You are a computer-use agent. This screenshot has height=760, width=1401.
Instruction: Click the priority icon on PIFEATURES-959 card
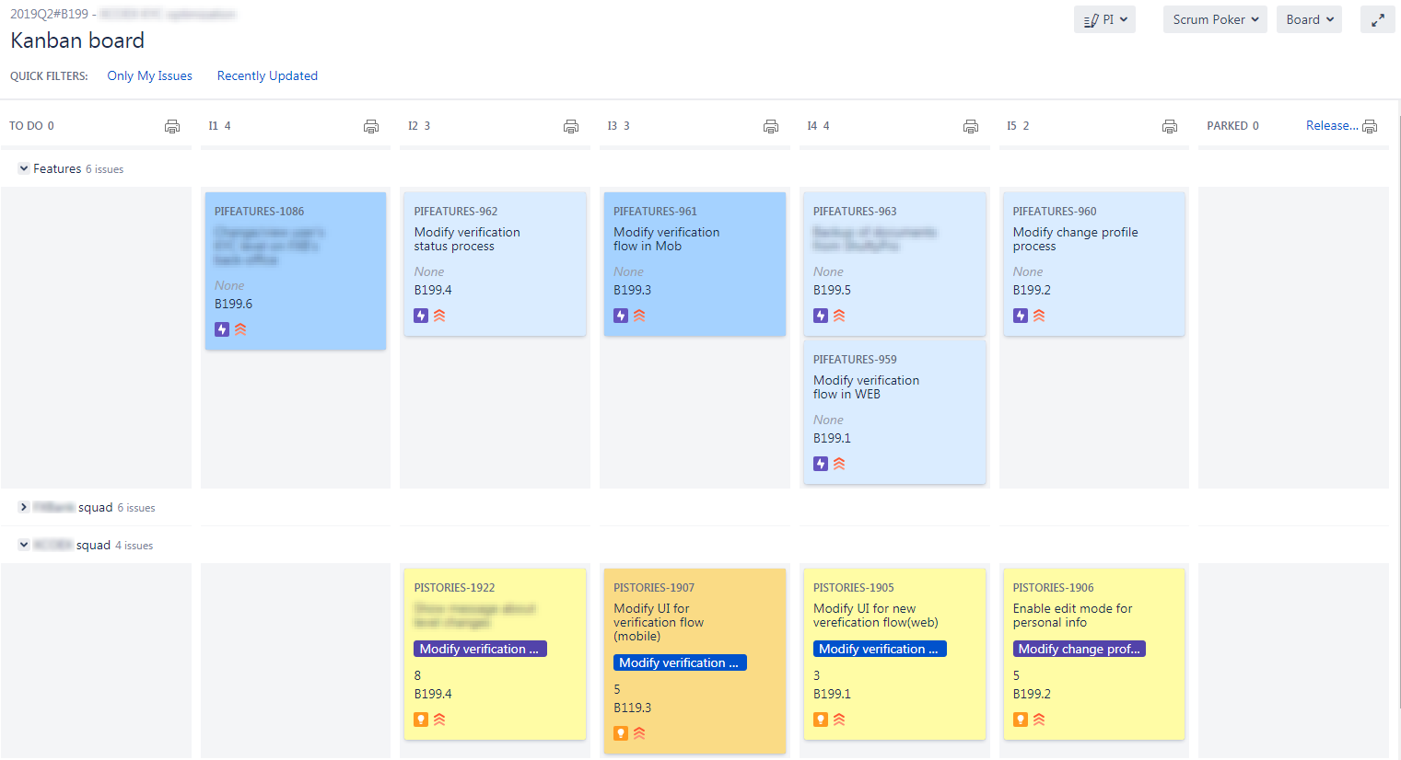tap(839, 464)
